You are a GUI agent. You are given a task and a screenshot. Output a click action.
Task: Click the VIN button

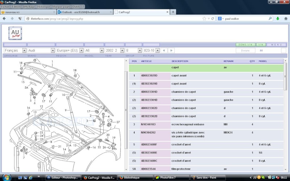pyautogui.click(x=261, y=45)
